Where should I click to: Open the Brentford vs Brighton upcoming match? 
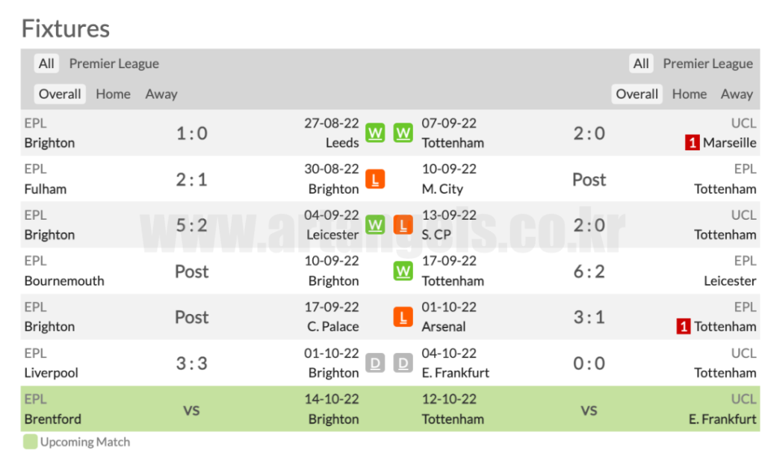pyautogui.click(x=191, y=410)
